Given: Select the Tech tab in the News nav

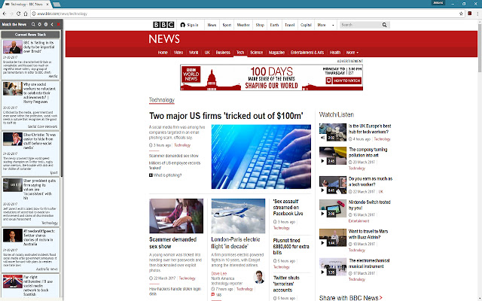Looking at the screenshot, I should [x=240, y=53].
